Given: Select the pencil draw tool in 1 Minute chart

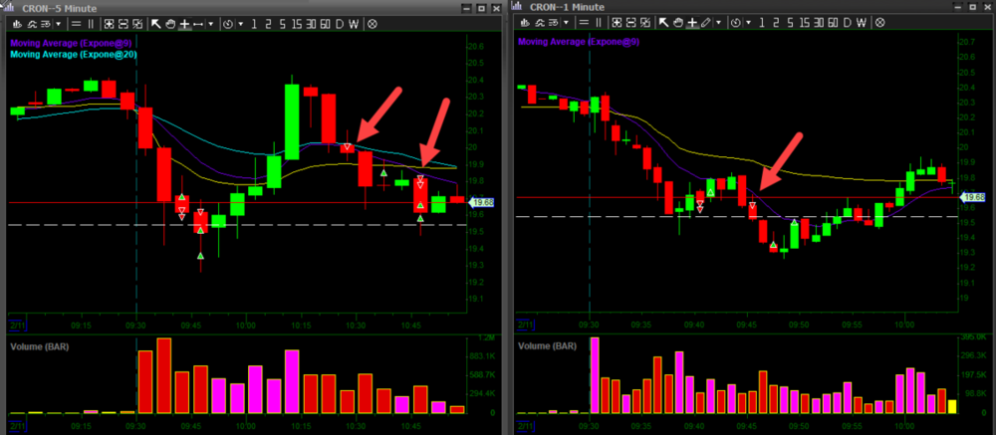Looking at the screenshot, I should click(706, 23).
